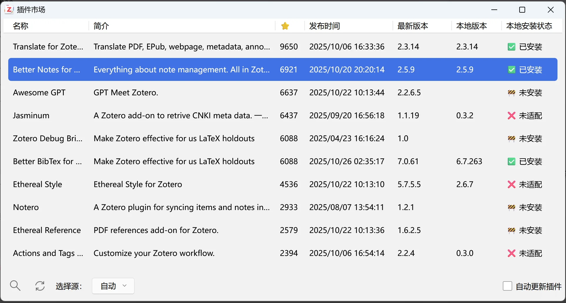Click the installed checkmark for Better BibTex
566x303 pixels.
512,161
